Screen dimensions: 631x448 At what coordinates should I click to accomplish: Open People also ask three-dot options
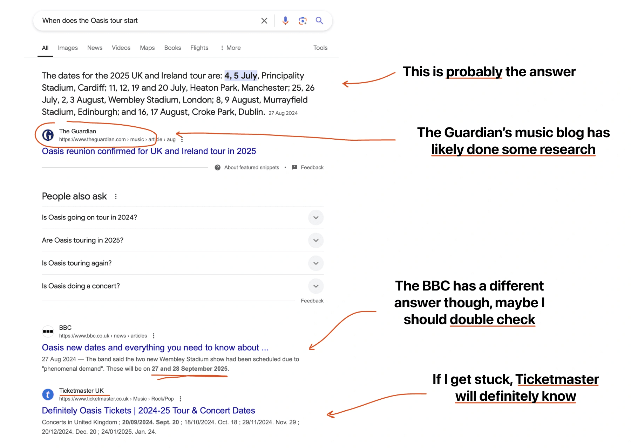pyautogui.click(x=116, y=197)
